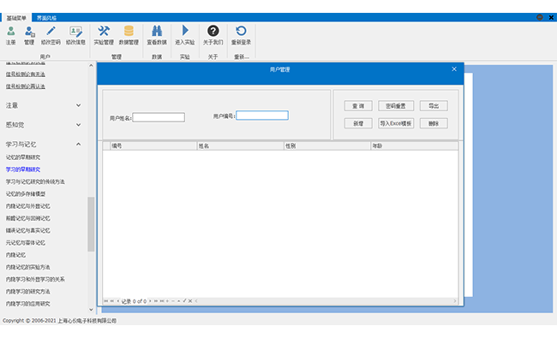557x338 pixels.
Task: Click the 查询 search button
Action: [x=358, y=106]
